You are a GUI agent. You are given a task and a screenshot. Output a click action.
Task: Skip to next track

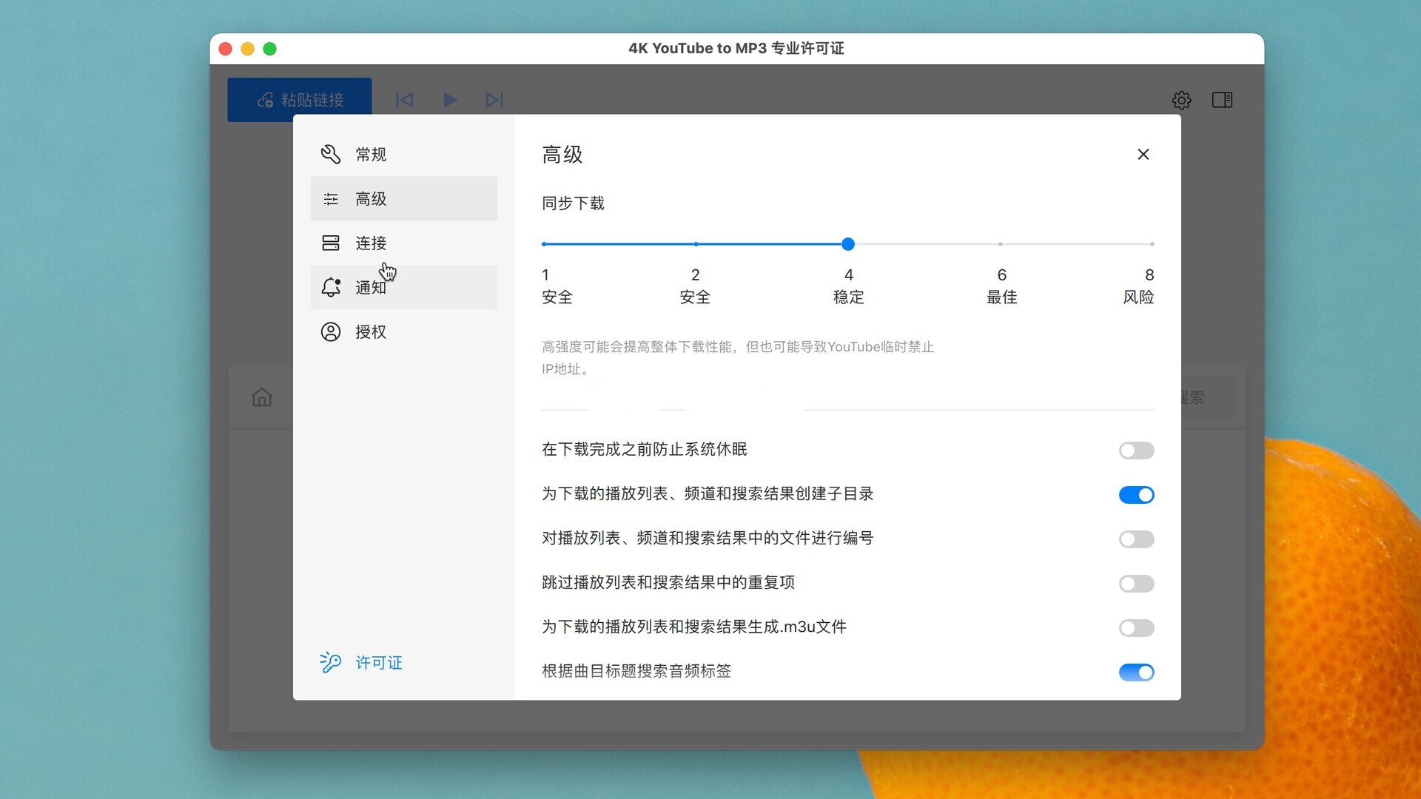point(494,100)
